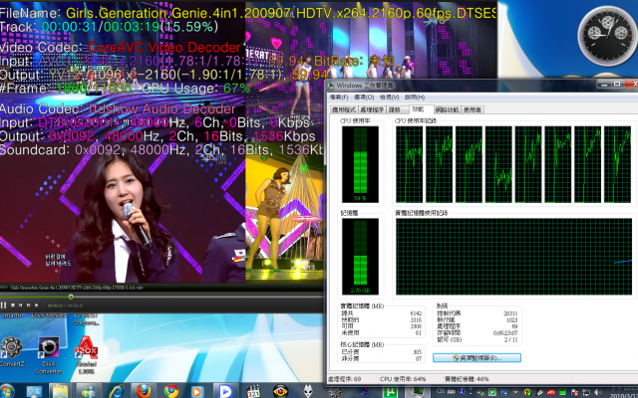Viewport: 638px width, 398px height.
Task: Open the foobar2000 alien icon in the taskbar
Action: point(308,391)
